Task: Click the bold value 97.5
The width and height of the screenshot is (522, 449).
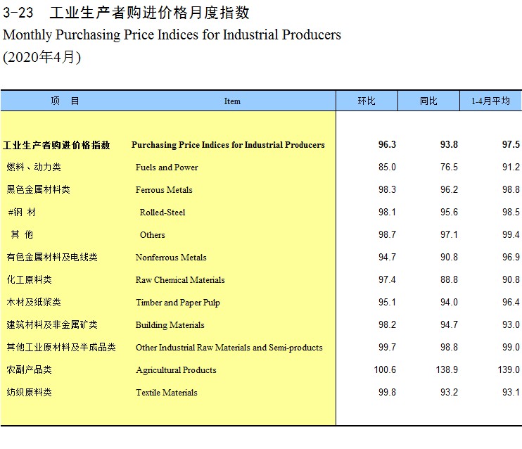Action: (x=511, y=144)
